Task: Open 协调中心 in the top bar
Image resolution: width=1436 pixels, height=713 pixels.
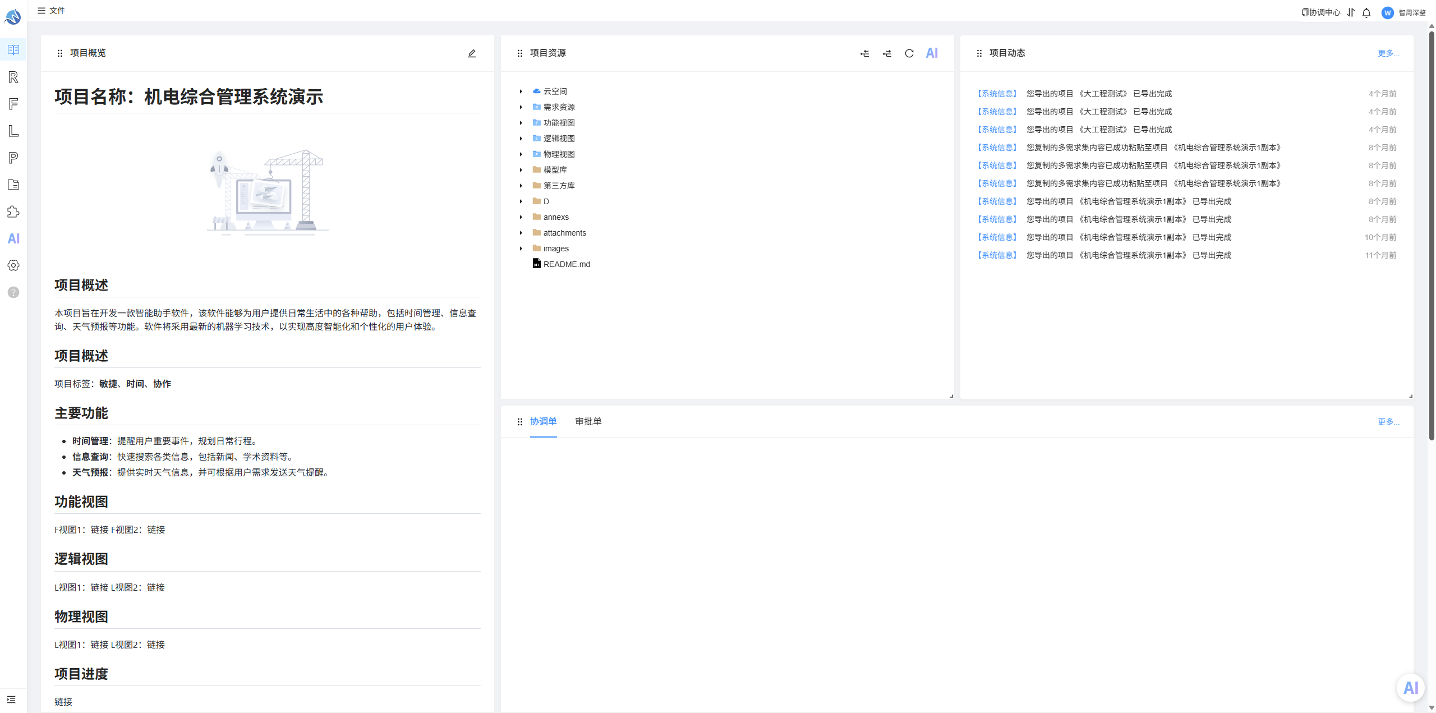Action: 1320,12
